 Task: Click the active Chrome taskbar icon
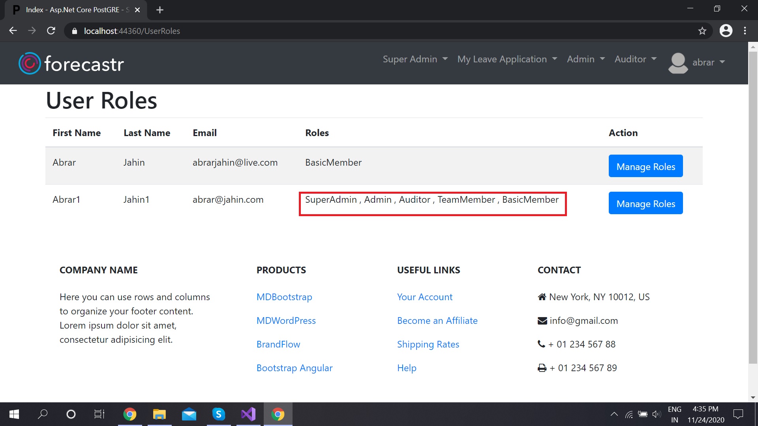278,414
